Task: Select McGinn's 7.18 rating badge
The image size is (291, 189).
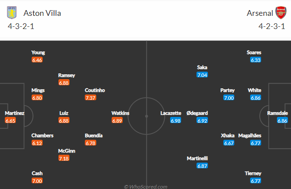Action: 64,158
